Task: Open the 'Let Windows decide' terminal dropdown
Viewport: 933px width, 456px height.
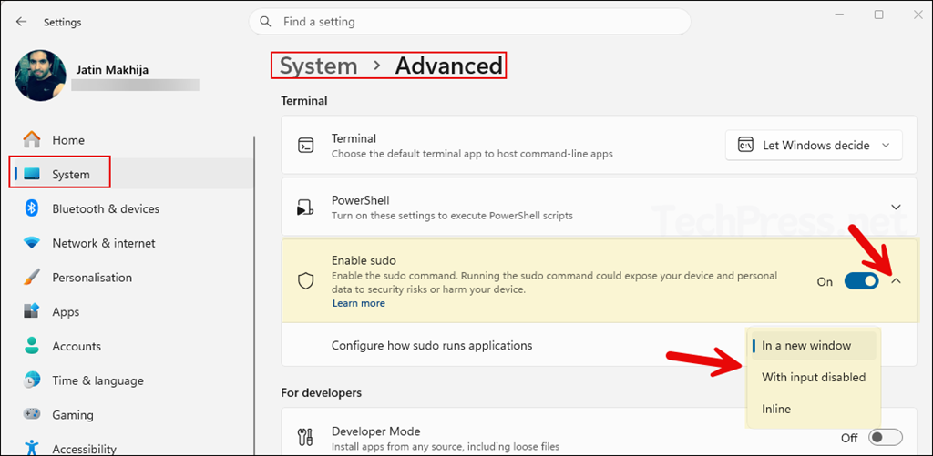Action: pos(813,145)
